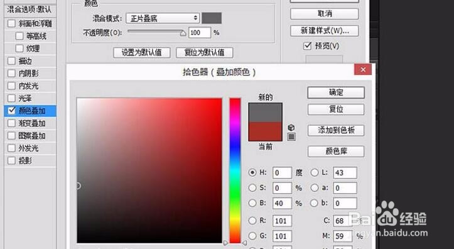Open the 颜色库 color libraries button
454x249 pixels.
click(336, 152)
